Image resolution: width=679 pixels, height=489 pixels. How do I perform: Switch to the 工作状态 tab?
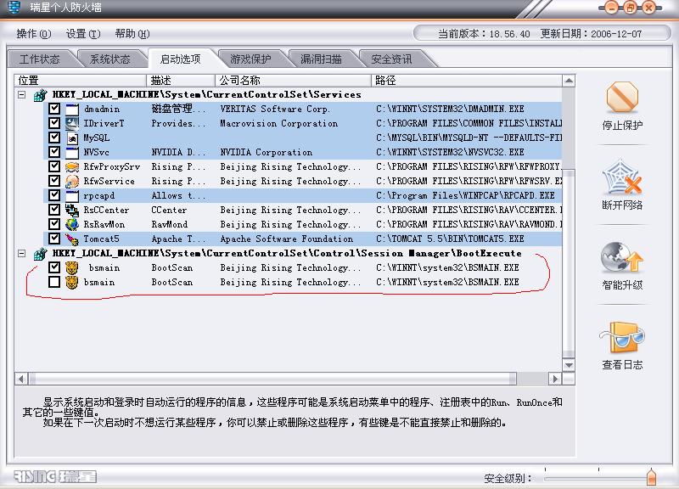[x=39, y=59]
